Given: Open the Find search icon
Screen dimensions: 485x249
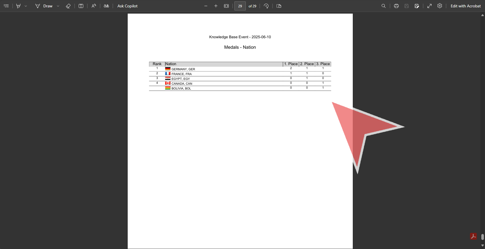Looking at the screenshot, I should coord(384,6).
